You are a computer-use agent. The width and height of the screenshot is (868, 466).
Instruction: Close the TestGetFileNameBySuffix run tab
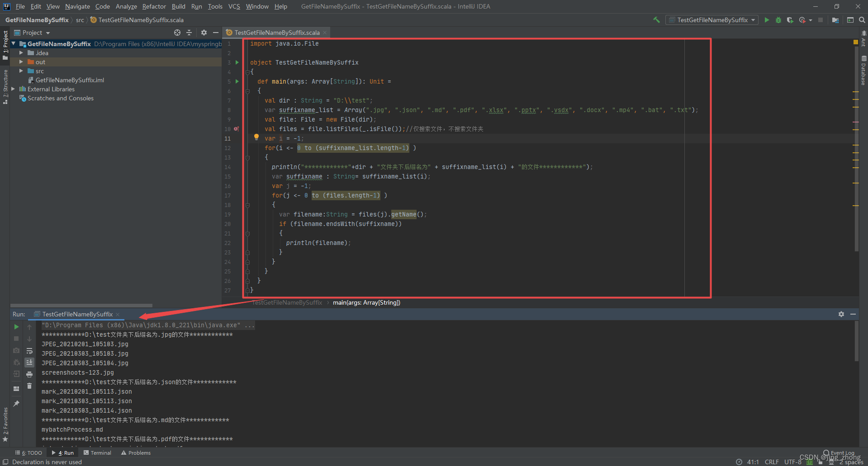point(118,315)
